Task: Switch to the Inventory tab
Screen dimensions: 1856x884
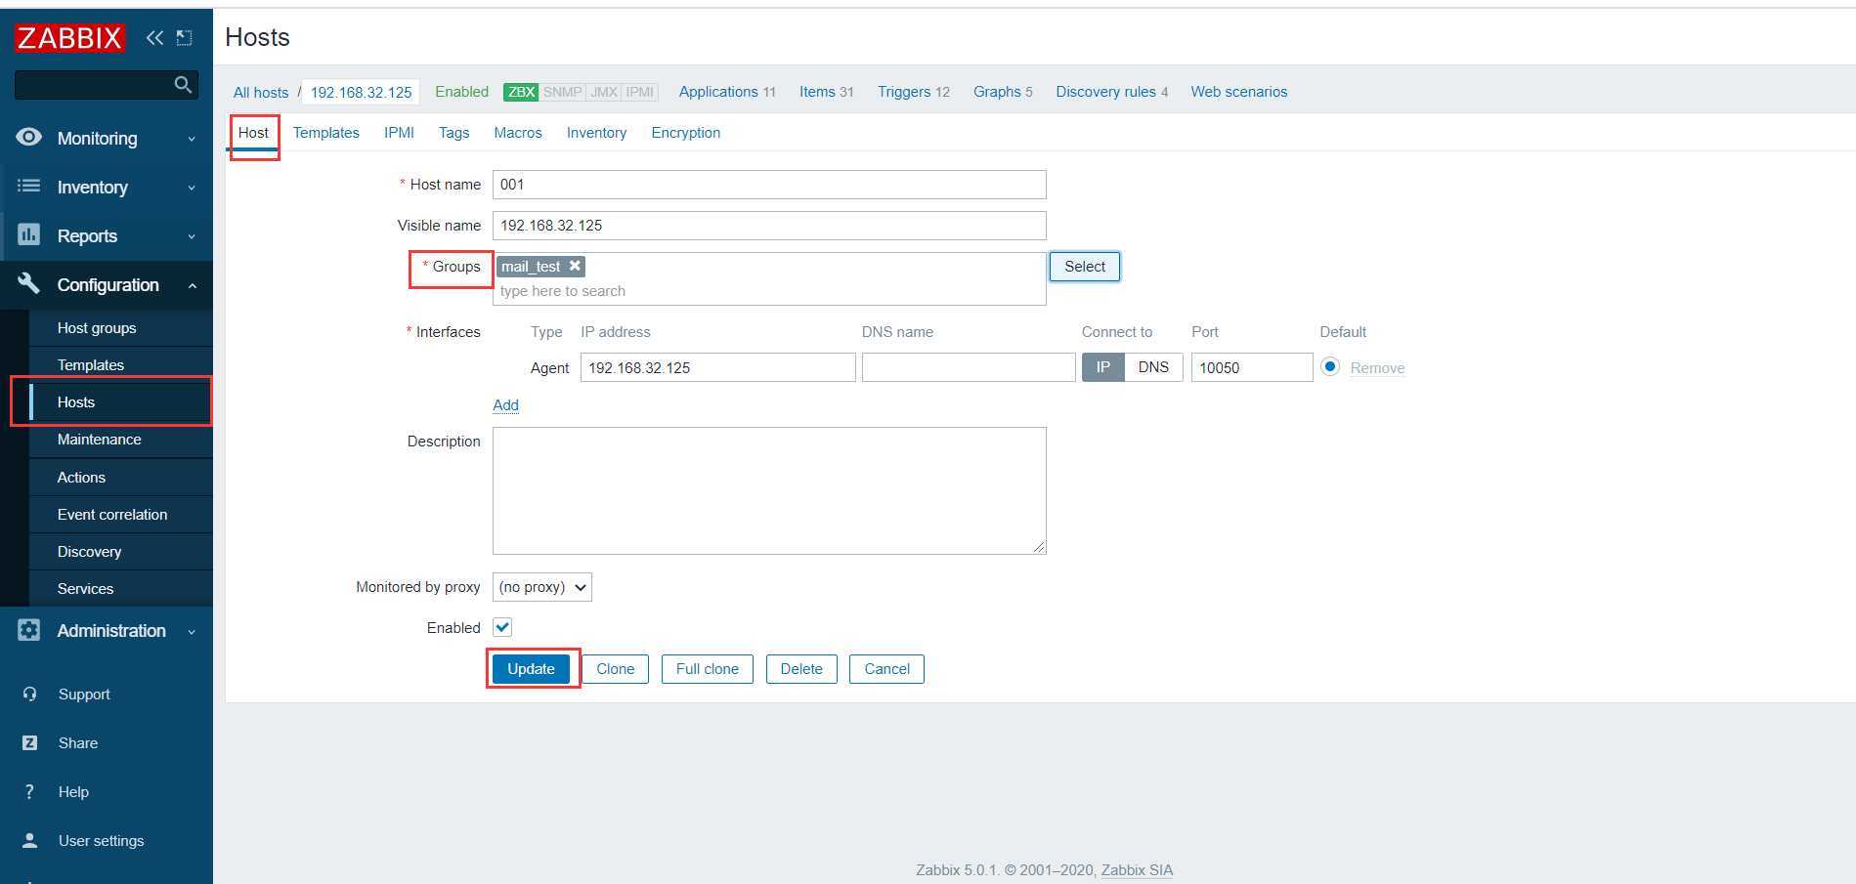Action: point(596,133)
